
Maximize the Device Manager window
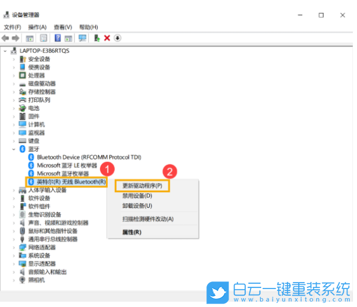(x=321, y=15)
